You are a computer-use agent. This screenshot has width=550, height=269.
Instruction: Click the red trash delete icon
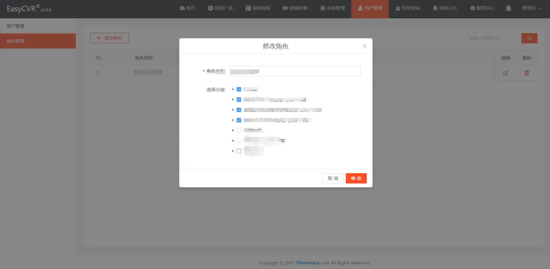527,73
